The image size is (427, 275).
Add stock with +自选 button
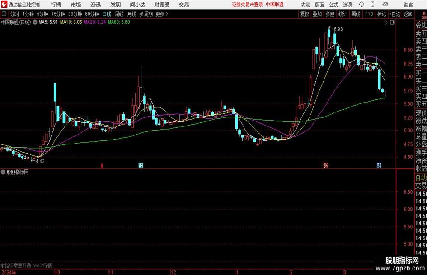point(395,14)
